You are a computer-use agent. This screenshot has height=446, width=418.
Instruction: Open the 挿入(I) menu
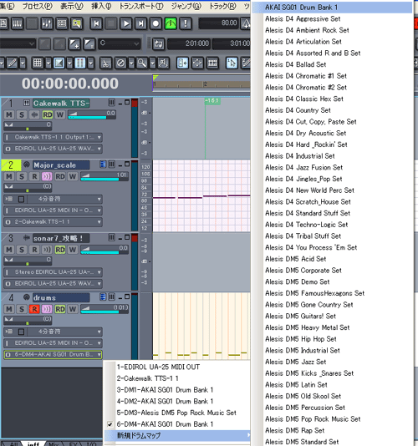(101, 6)
